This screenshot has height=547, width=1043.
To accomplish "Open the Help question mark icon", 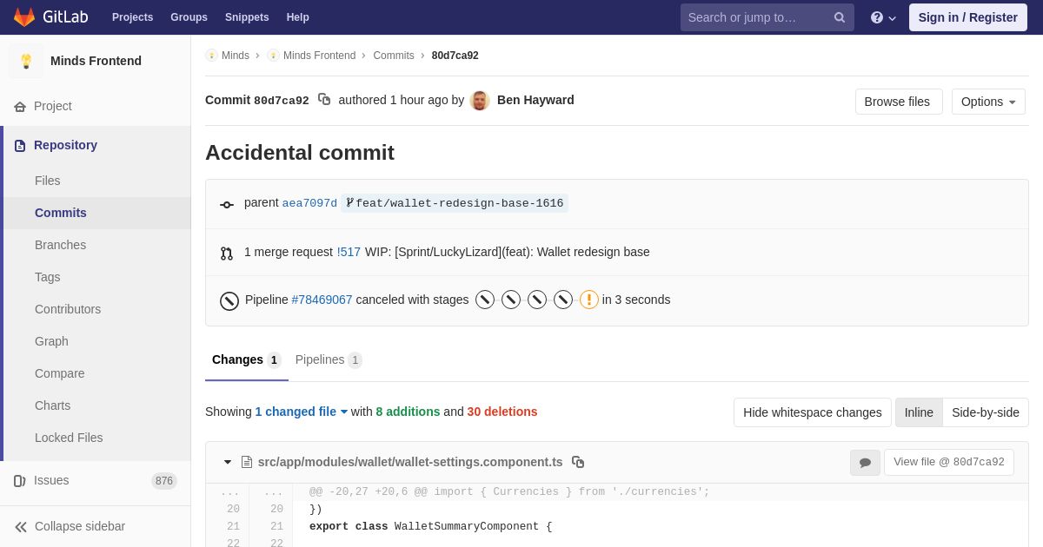I will (x=876, y=17).
